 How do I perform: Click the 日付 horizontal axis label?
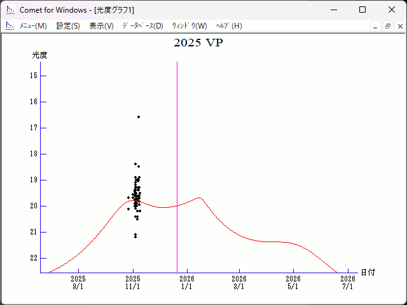[x=368, y=272]
